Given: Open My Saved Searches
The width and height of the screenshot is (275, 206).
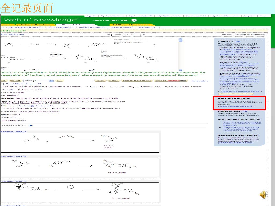Looking at the screenshot, I should coord(225,16).
